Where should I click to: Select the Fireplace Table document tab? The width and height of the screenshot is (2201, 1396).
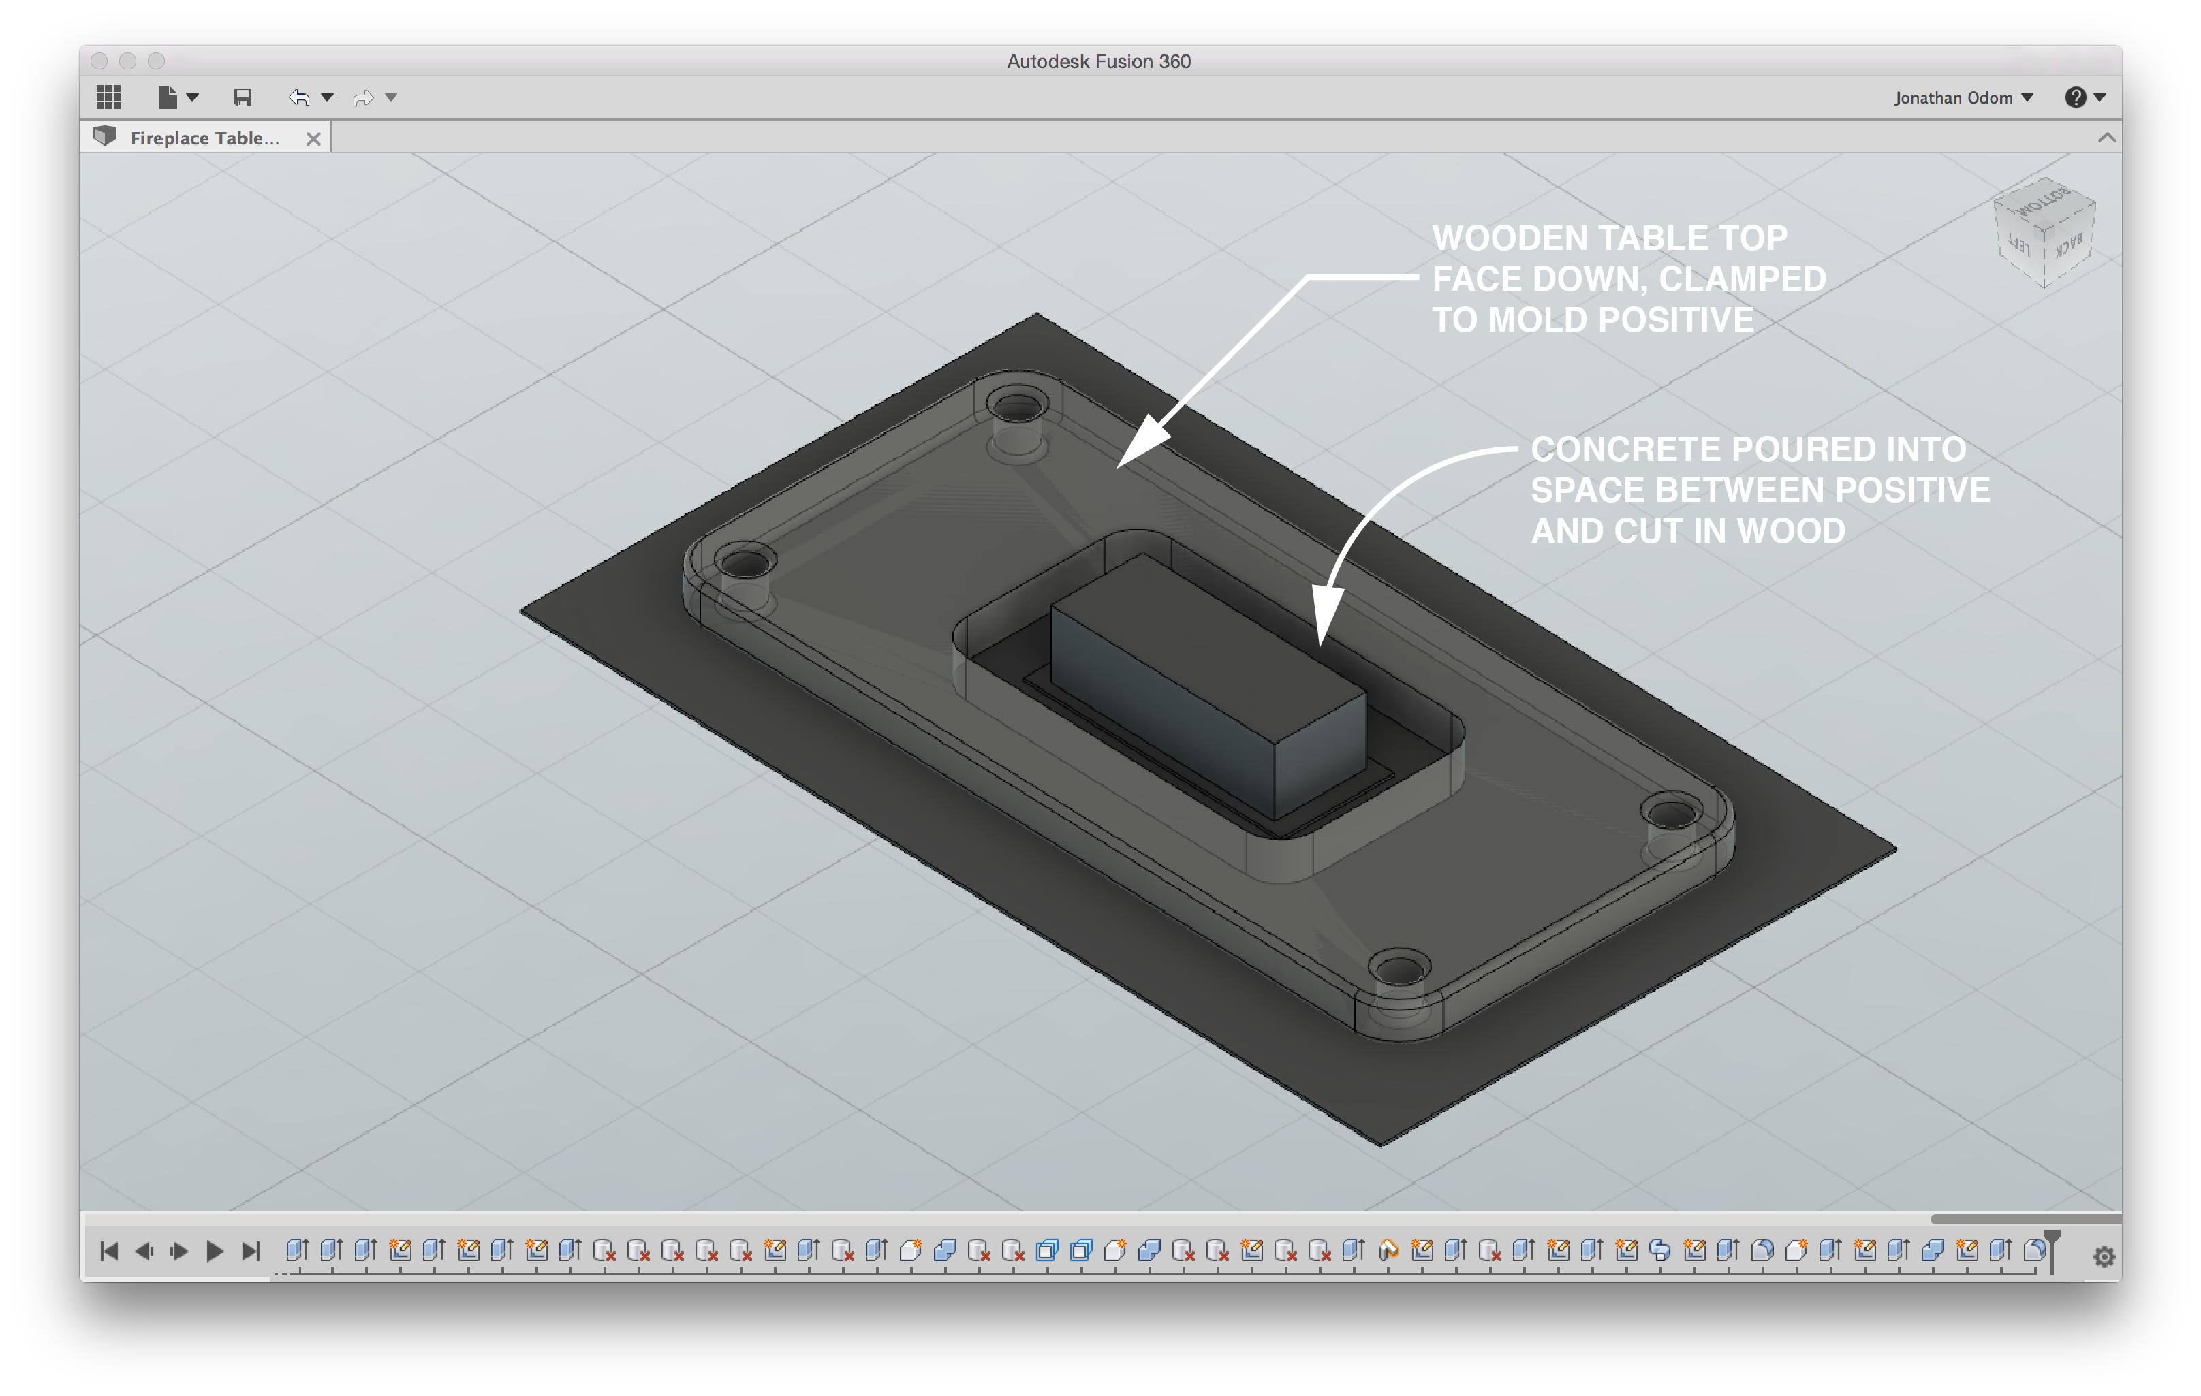point(205,138)
